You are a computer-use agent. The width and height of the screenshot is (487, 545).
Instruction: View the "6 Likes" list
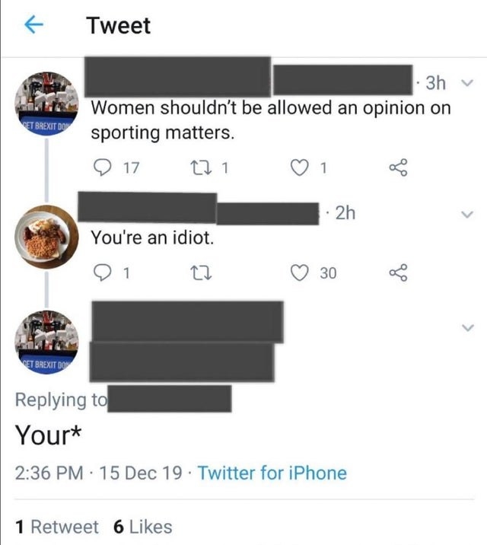point(142,527)
